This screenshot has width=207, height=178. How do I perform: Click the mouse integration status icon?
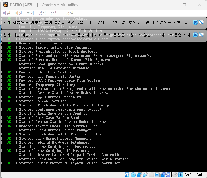[x=175, y=175]
